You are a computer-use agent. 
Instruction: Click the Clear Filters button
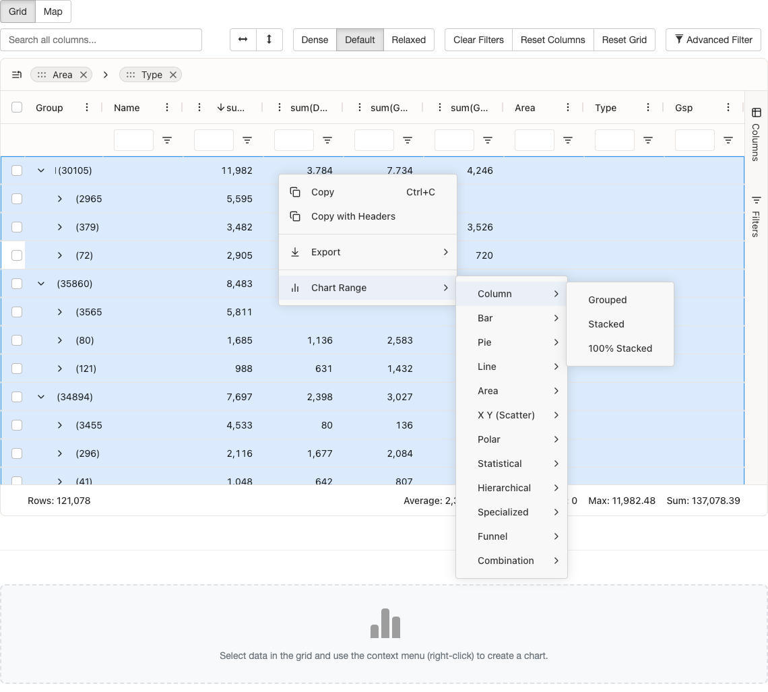pos(478,40)
